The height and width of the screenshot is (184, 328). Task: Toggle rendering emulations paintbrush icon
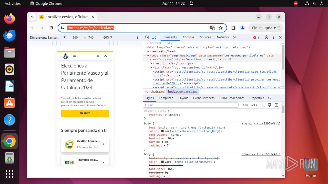click(x=269, y=105)
